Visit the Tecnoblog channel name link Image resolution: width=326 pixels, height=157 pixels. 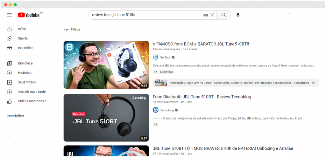tap(167, 110)
